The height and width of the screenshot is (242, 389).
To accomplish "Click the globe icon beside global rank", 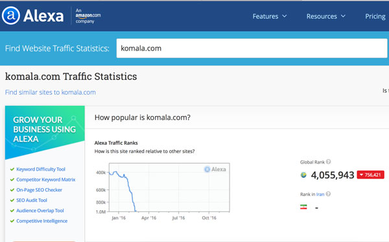I will [303, 175].
